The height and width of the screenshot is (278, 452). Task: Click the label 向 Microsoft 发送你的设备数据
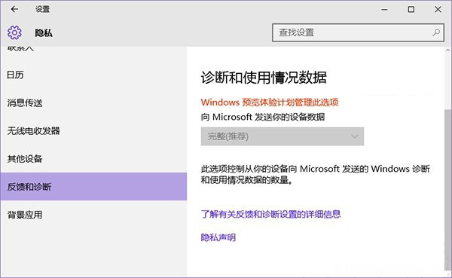[263, 117]
